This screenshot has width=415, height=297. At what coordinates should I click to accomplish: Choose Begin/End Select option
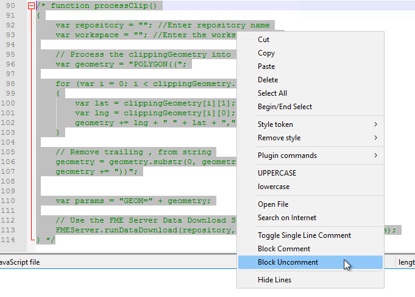[285, 107]
